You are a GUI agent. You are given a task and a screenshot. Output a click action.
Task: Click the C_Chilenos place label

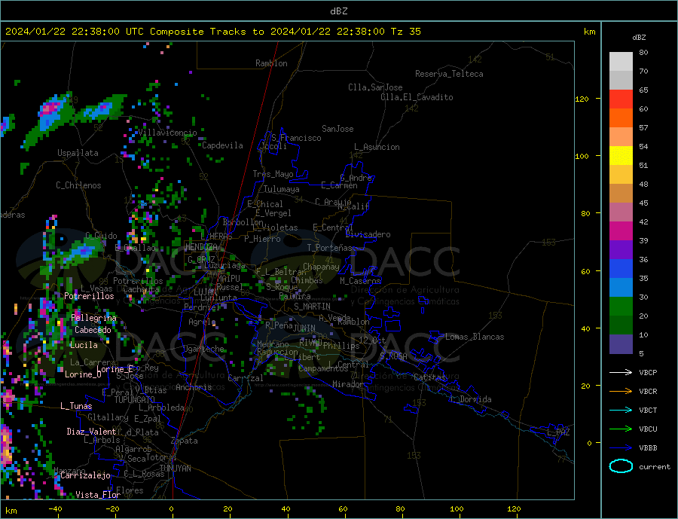click(x=78, y=185)
